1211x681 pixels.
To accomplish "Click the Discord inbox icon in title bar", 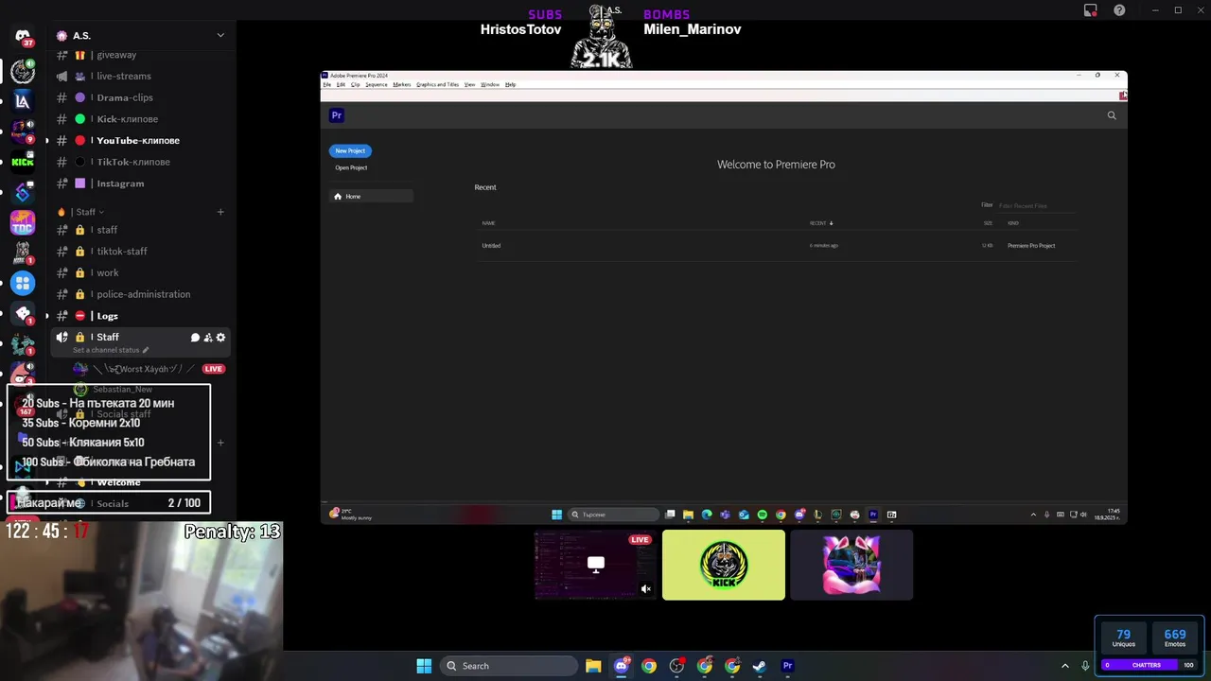I will (x=1091, y=10).
